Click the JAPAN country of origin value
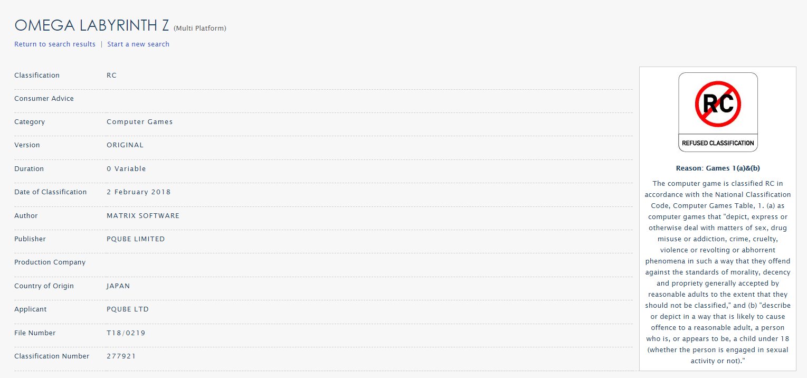The image size is (807, 378). pyautogui.click(x=118, y=286)
